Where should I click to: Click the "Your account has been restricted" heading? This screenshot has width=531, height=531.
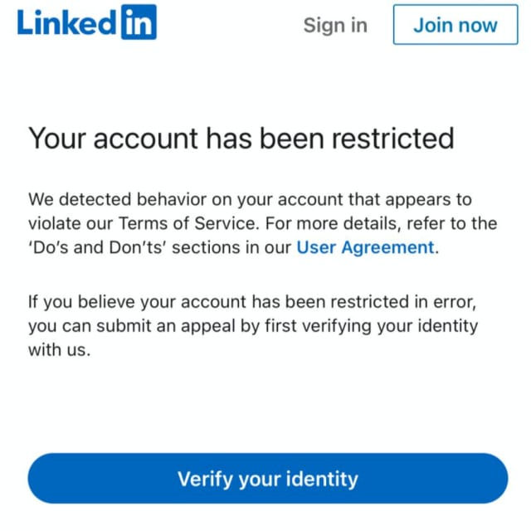point(241,138)
